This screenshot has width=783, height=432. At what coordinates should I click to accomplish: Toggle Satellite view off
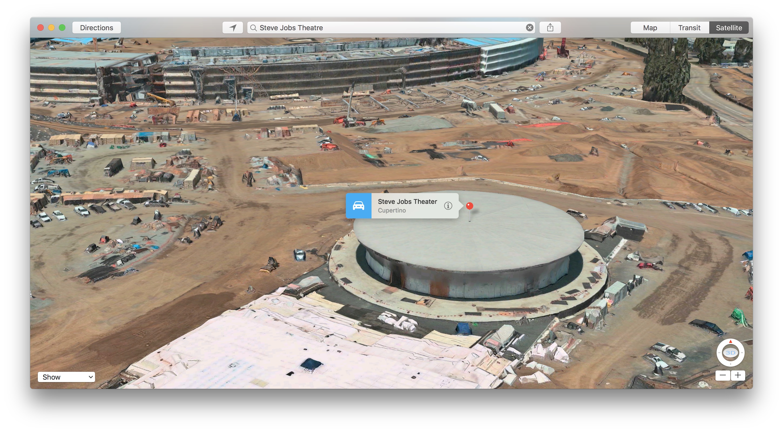pos(728,27)
